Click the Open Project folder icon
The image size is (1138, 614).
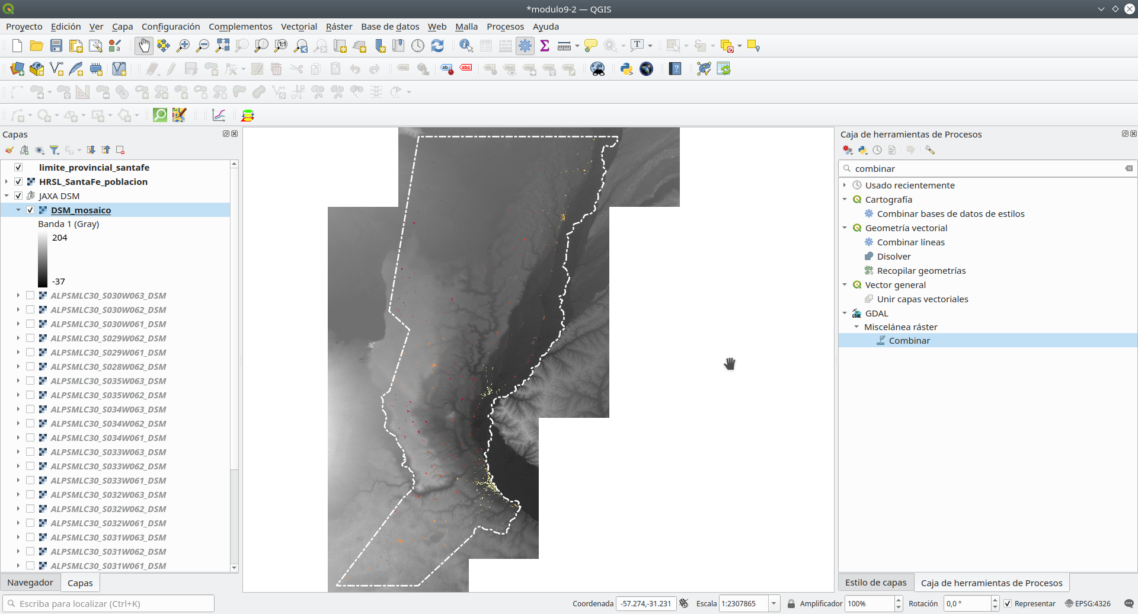point(37,46)
